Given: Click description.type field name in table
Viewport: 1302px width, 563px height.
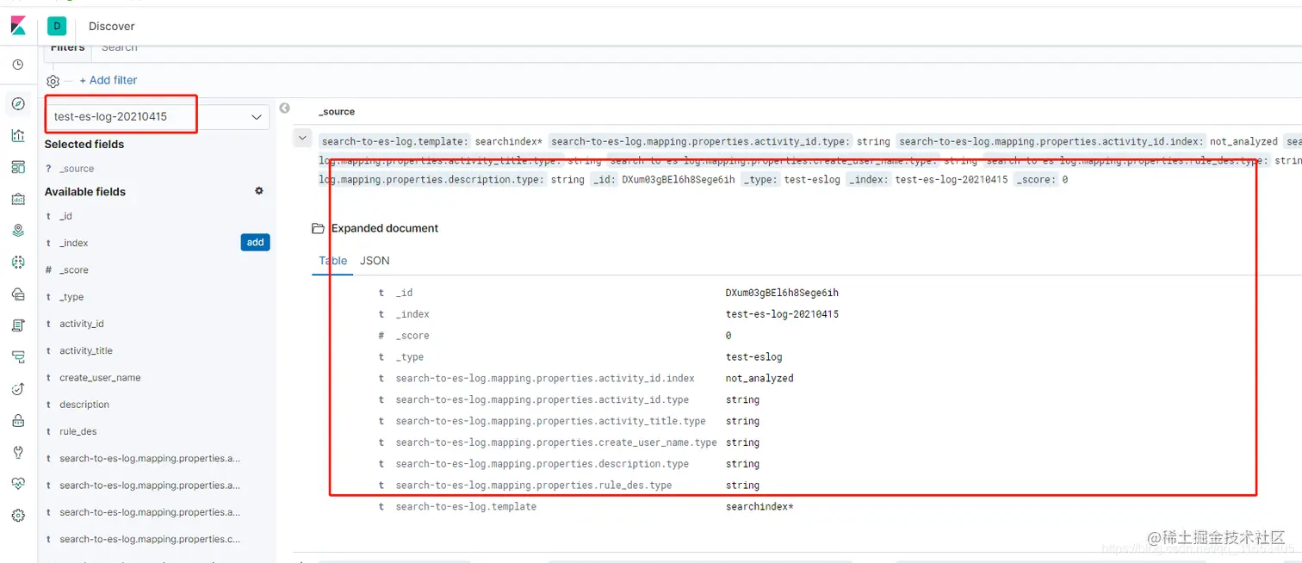Looking at the screenshot, I should coord(542,464).
